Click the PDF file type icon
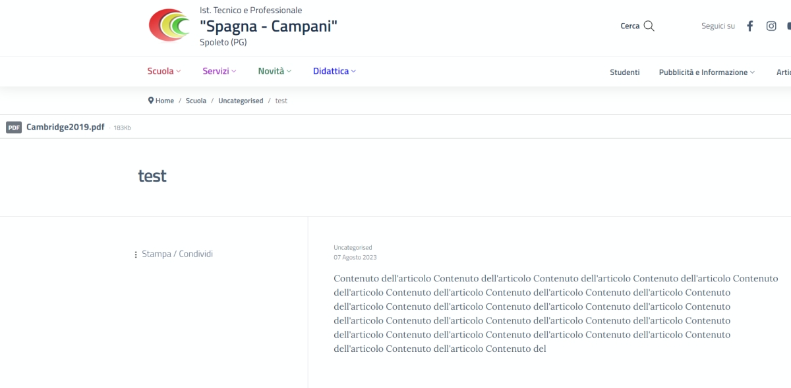This screenshot has width=791, height=388. point(14,128)
